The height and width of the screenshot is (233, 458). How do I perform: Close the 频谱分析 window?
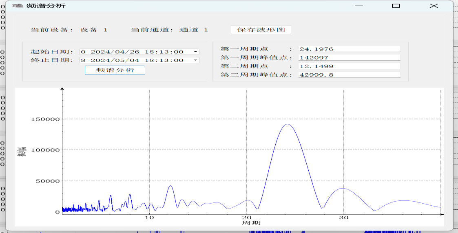[434, 6]
